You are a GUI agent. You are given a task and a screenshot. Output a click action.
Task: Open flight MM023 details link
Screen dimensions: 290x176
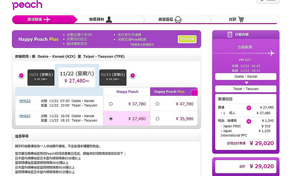(x=25, y=101)
